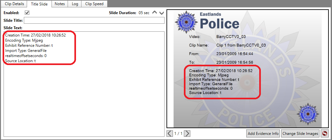Click 'Import Type: GeneralFile' in Slide Text
The height and width of the screenshot is (140, 332).
(x=26, y=51)
